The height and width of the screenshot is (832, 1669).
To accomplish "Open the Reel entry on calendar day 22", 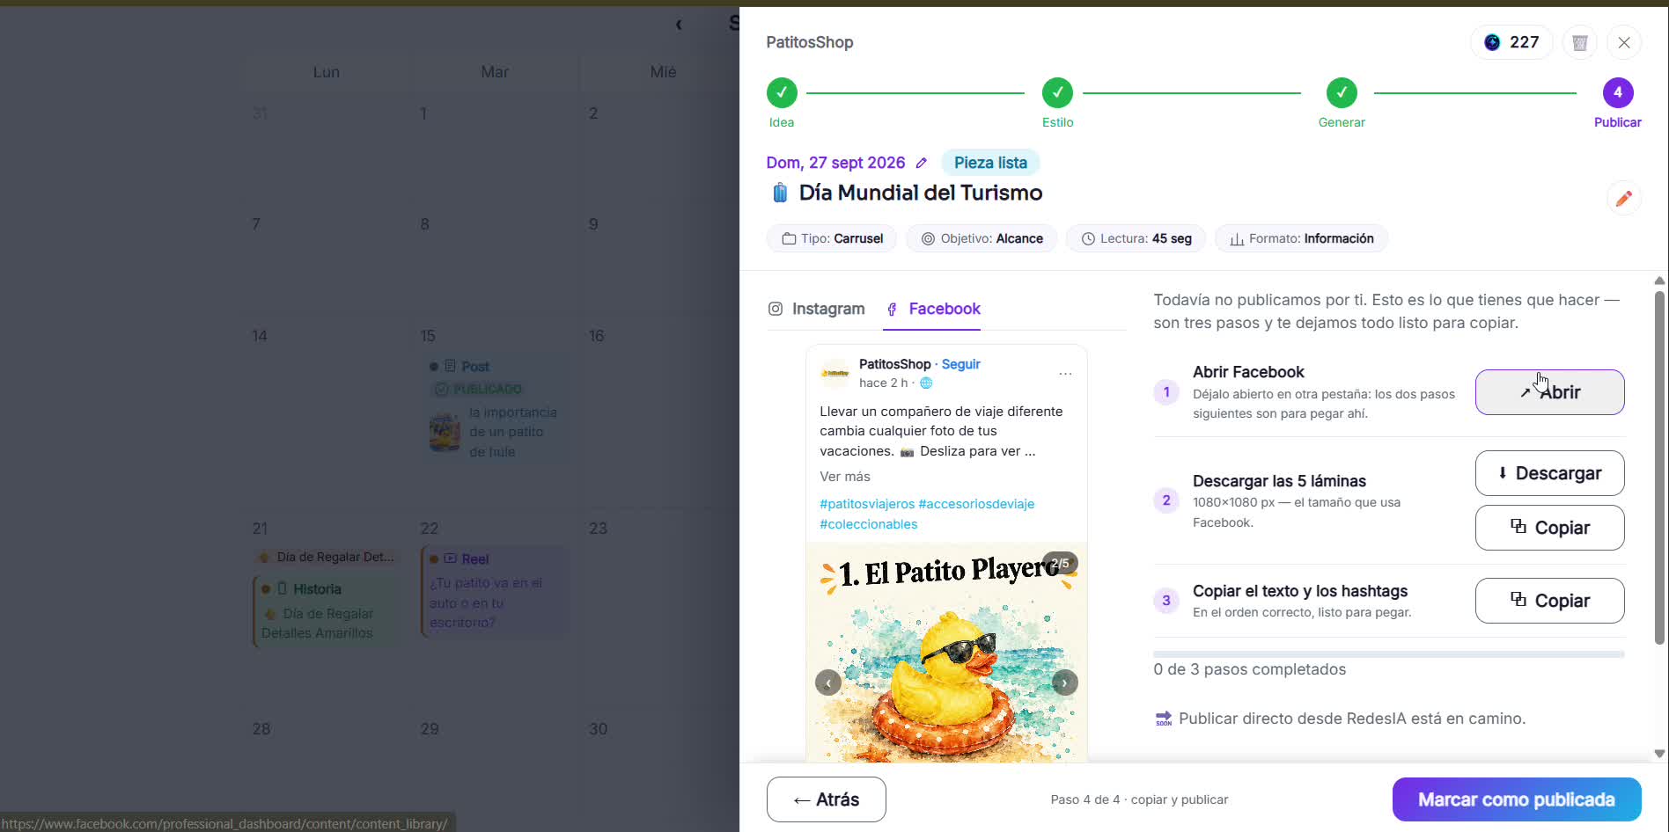I will (496, 591).
